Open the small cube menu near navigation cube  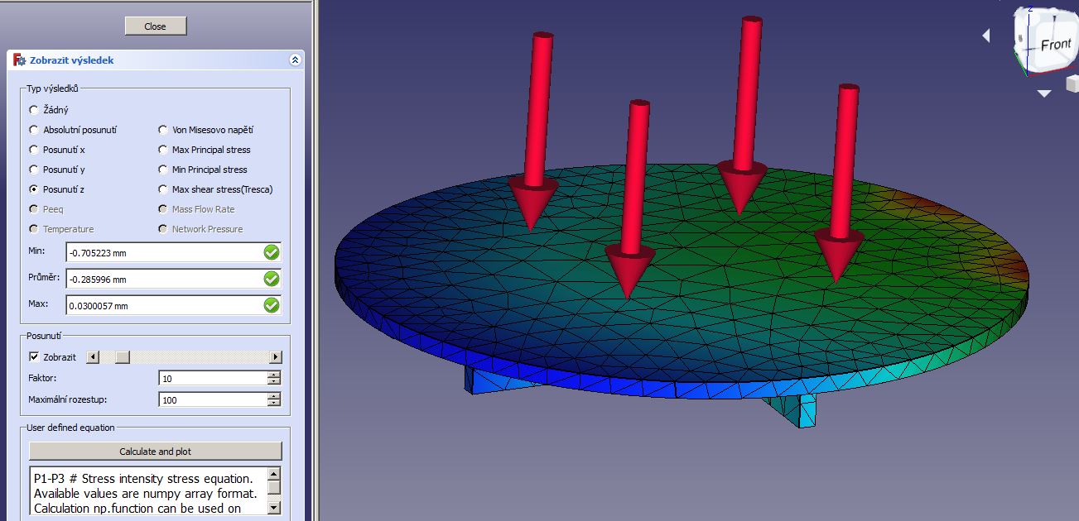point(1072,83)
